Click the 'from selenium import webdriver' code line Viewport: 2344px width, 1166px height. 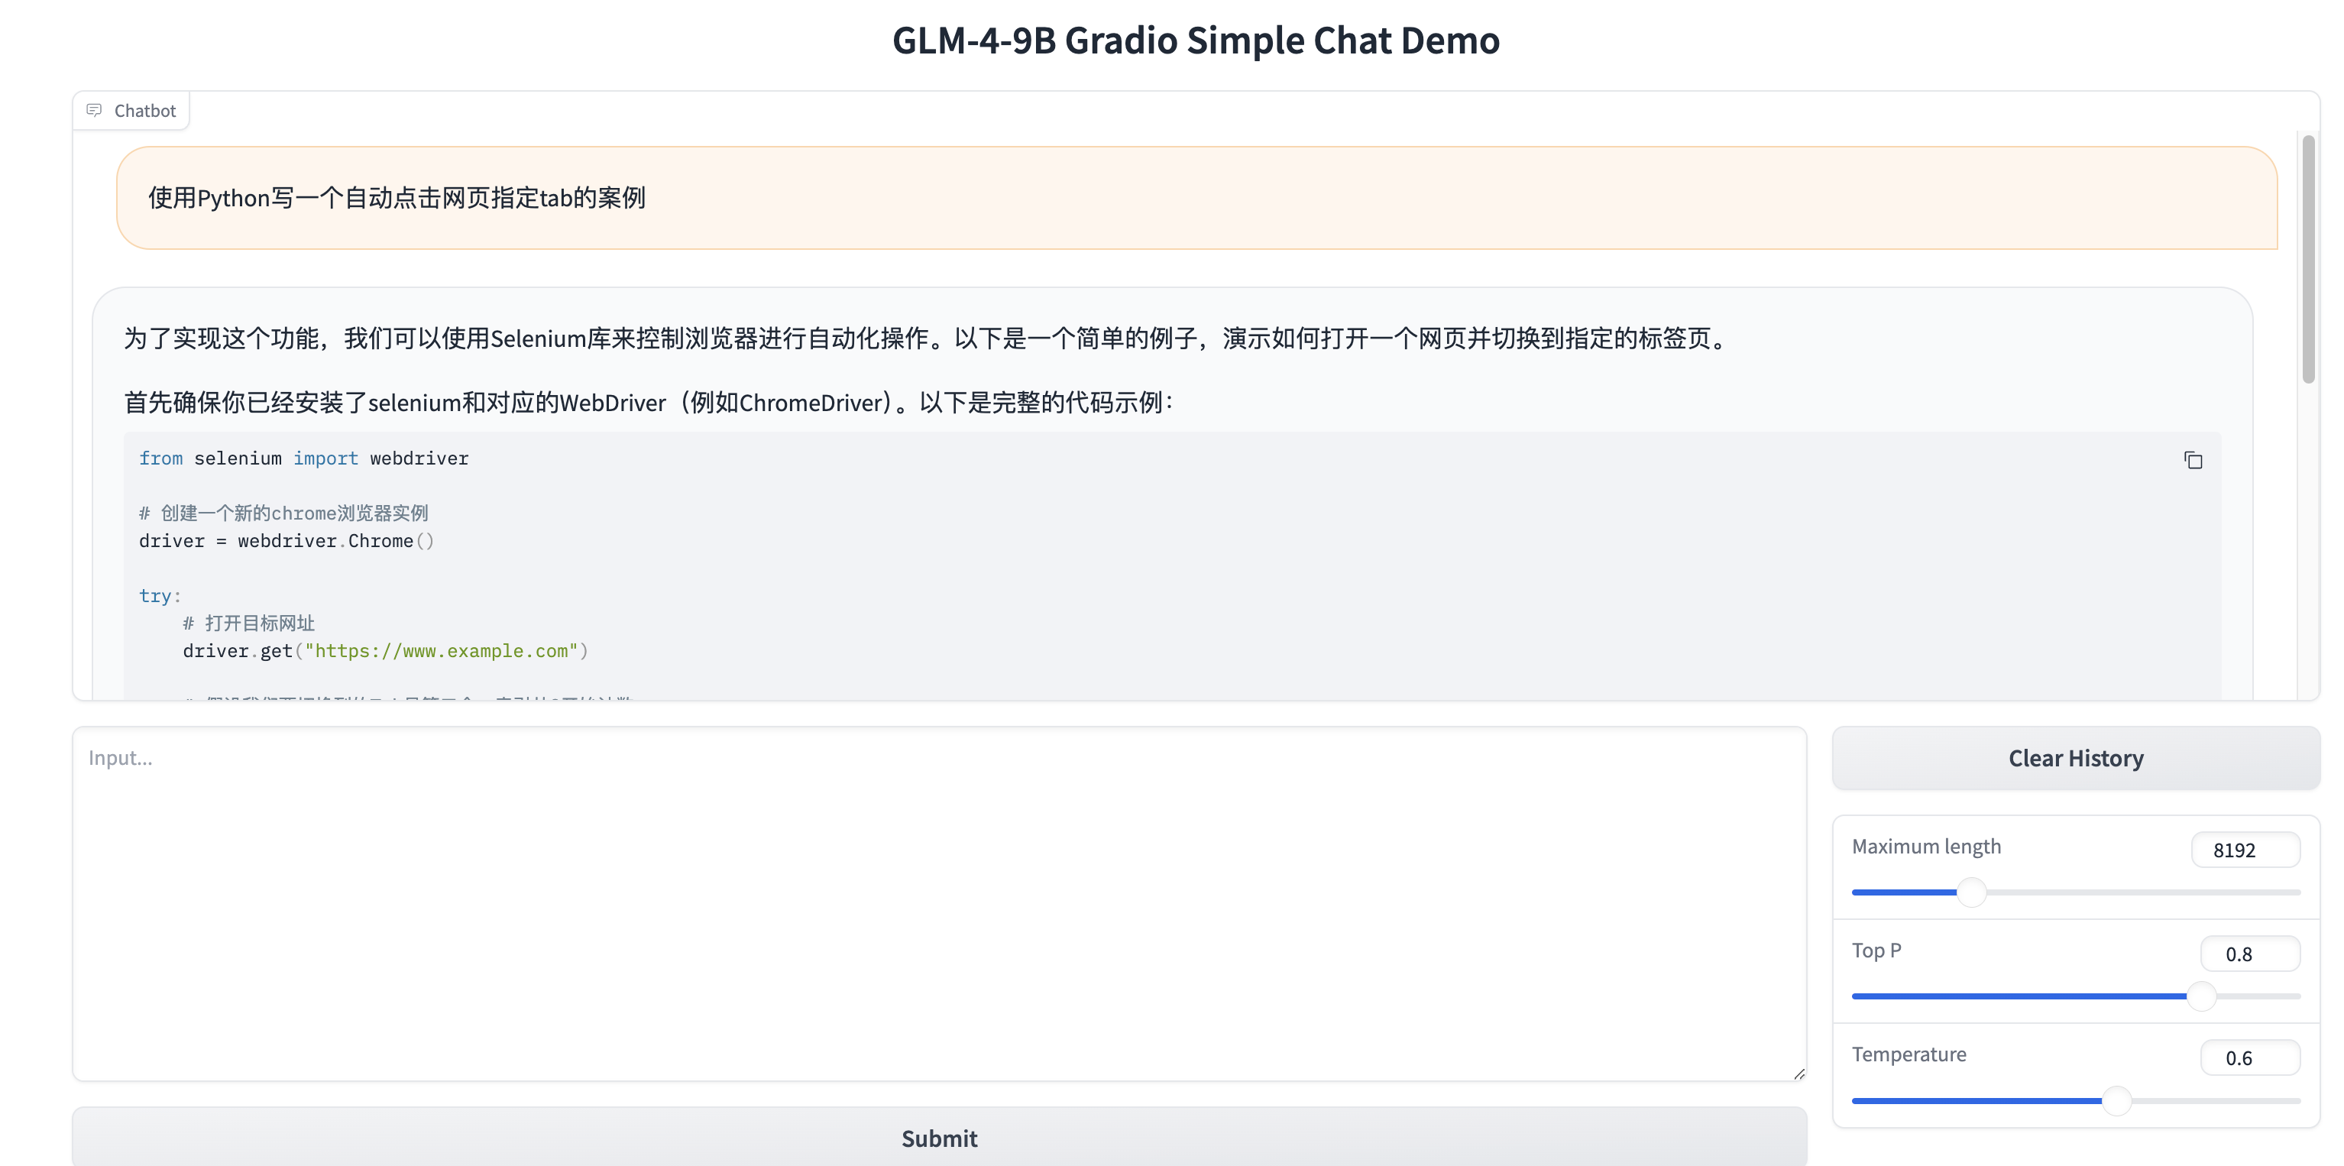pos(304,458)
